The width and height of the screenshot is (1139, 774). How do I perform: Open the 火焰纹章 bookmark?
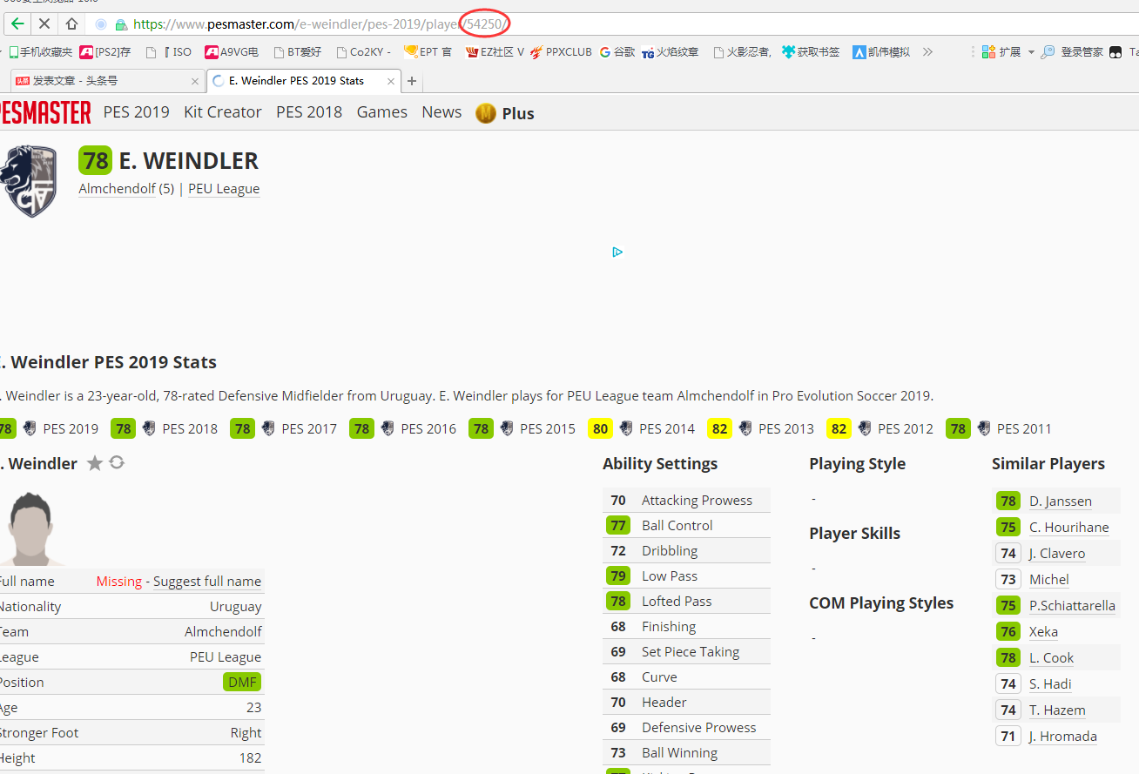point(670,52)
